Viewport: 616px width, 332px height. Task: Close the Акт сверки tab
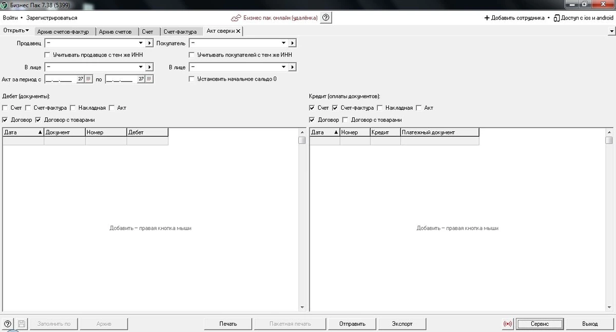238,31
